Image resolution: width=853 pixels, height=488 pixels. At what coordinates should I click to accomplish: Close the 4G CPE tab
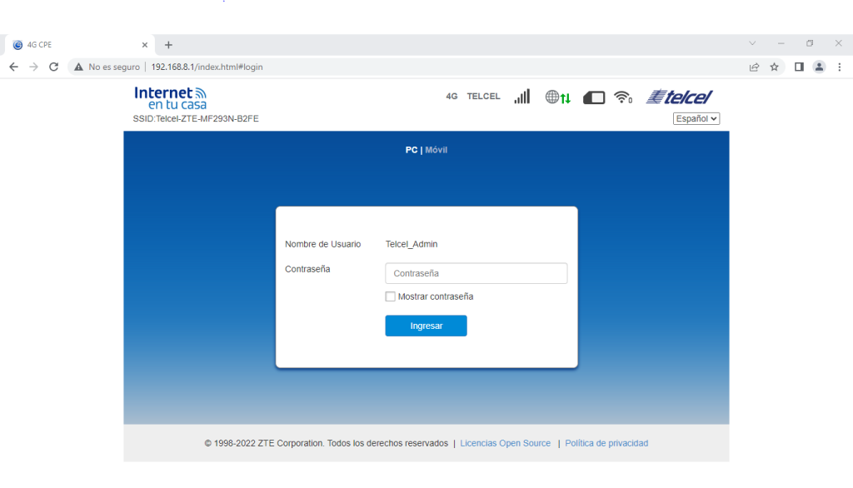click(145, 45)
